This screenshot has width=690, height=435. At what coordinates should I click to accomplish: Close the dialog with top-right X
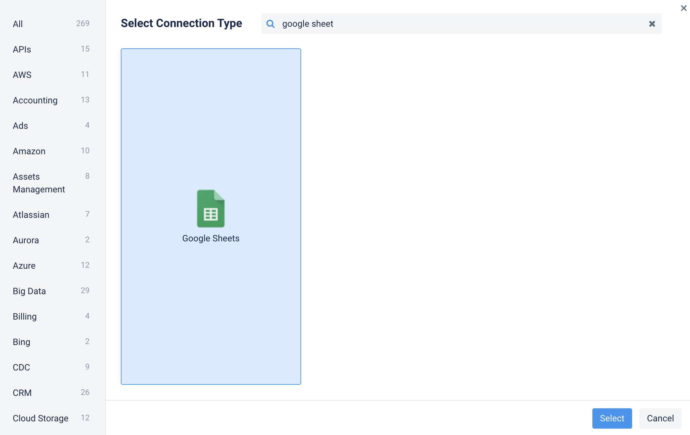pyautogui.click(x=683, y=8)
